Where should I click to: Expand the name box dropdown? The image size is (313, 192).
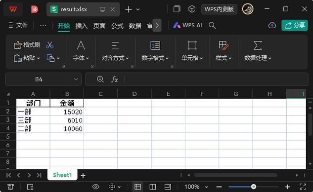click(x=76, y=79)
